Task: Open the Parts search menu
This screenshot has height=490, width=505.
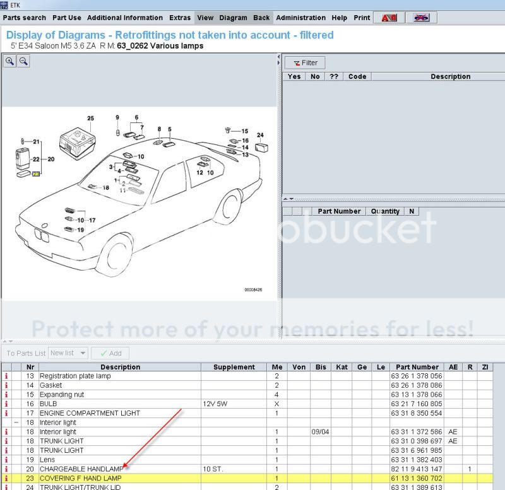Action: [x=25, y=18]
